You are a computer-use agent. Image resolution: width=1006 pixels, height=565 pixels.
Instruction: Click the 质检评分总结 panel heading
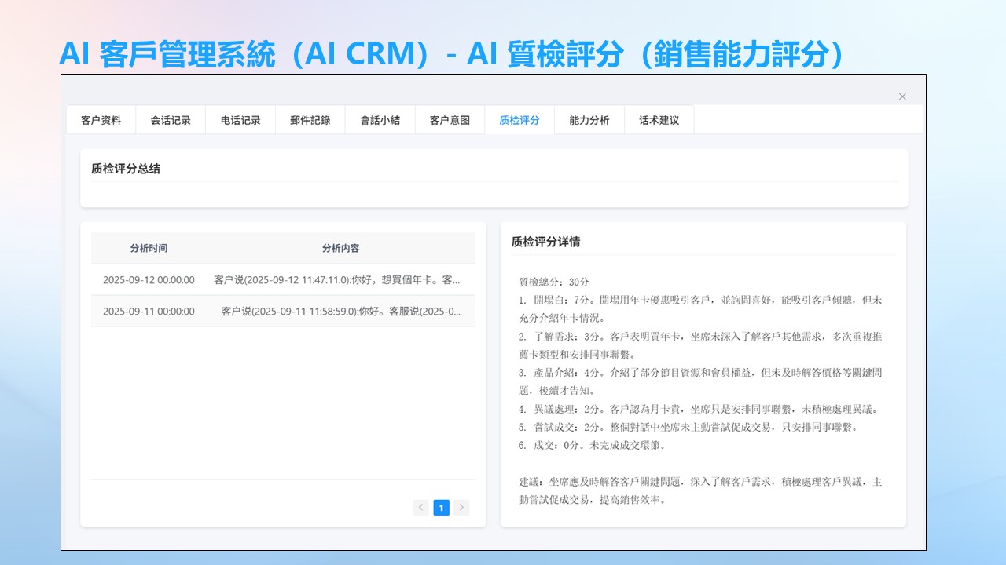126,169
